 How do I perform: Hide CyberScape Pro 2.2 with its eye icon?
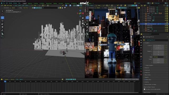(166, 24)
